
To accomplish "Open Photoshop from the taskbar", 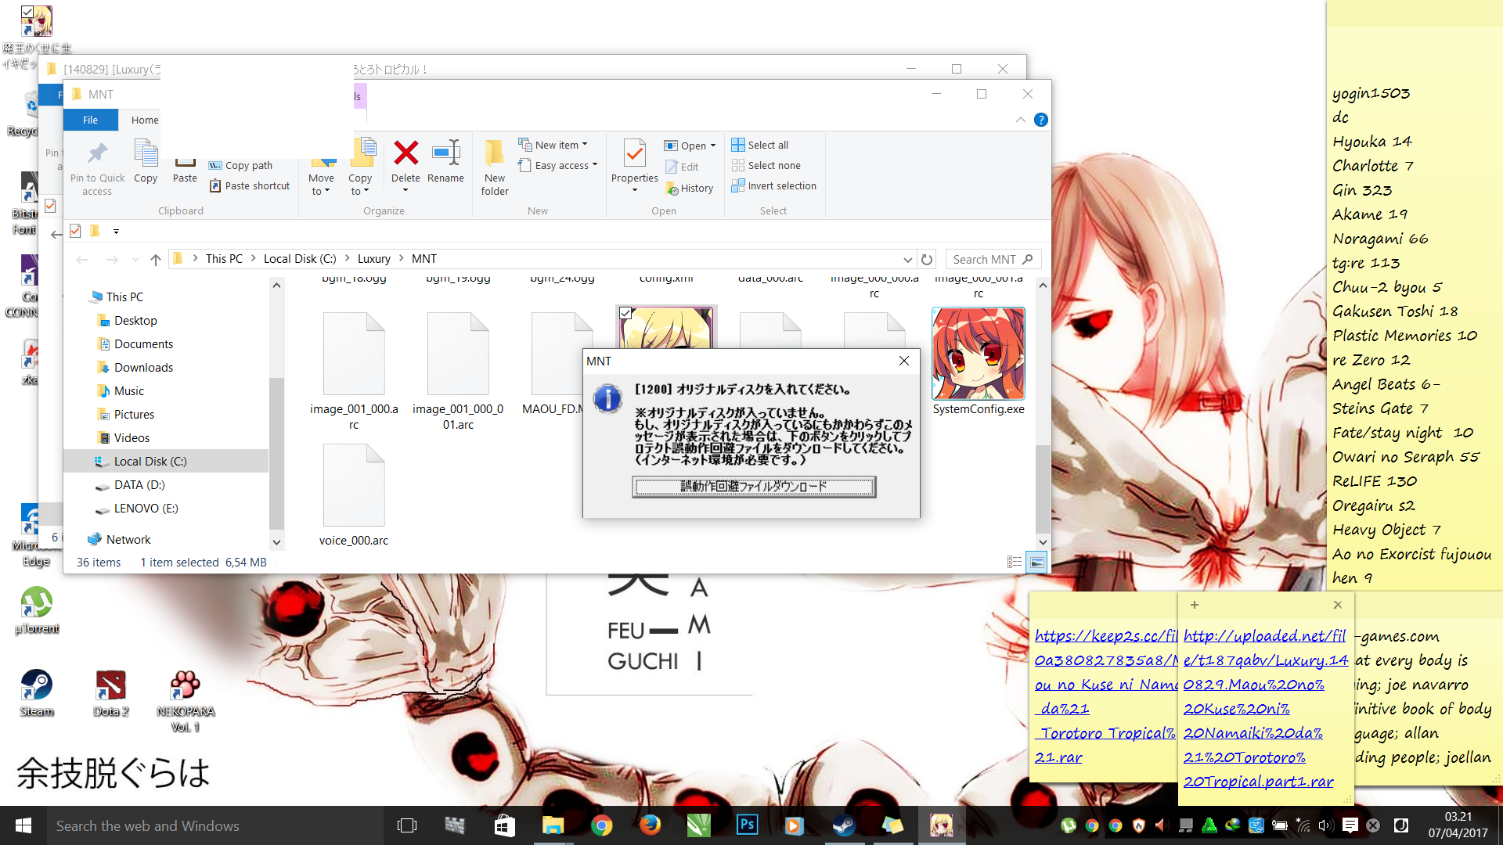I will 748,825.
